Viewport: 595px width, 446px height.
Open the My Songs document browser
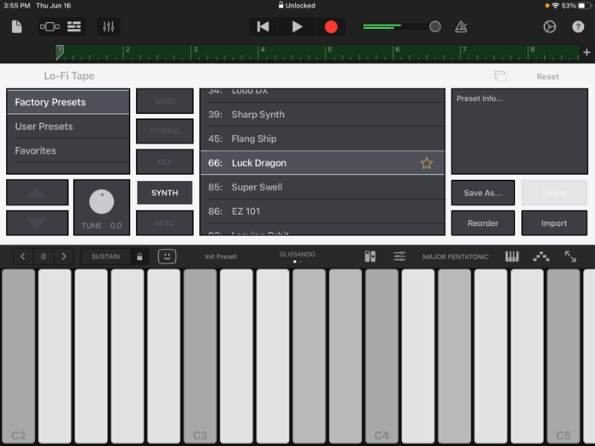tap(17, 27)
